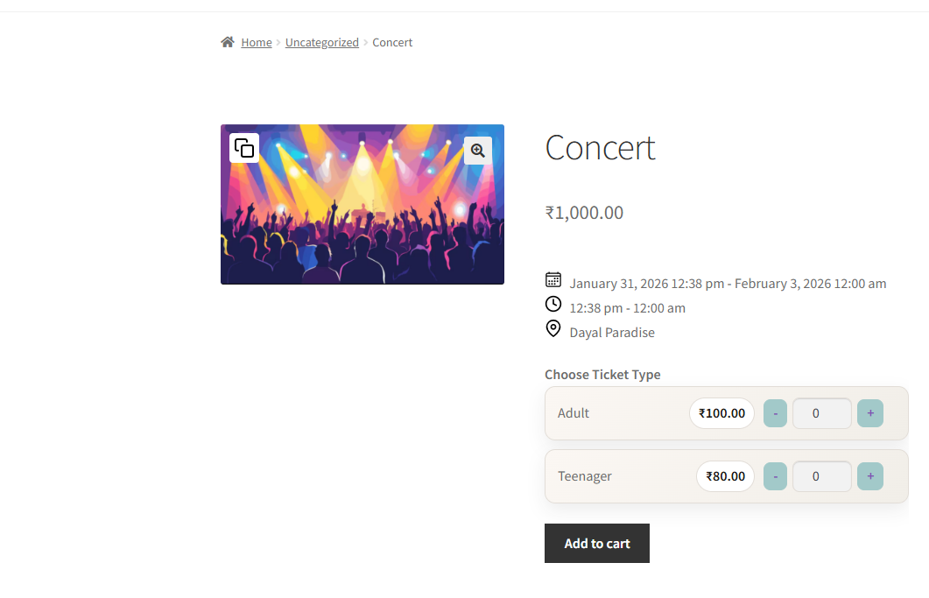Click the calendar icon beside the event dates
Viewport: 929px width, 598px height.
552,279
